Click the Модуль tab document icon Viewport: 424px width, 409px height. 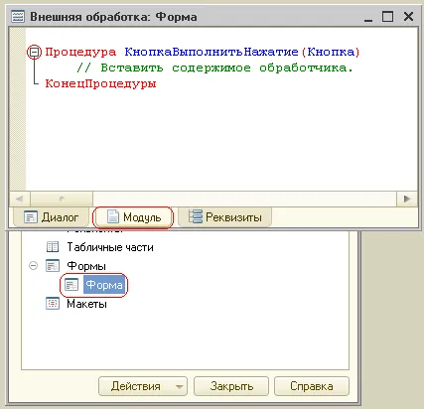point(113,216)
